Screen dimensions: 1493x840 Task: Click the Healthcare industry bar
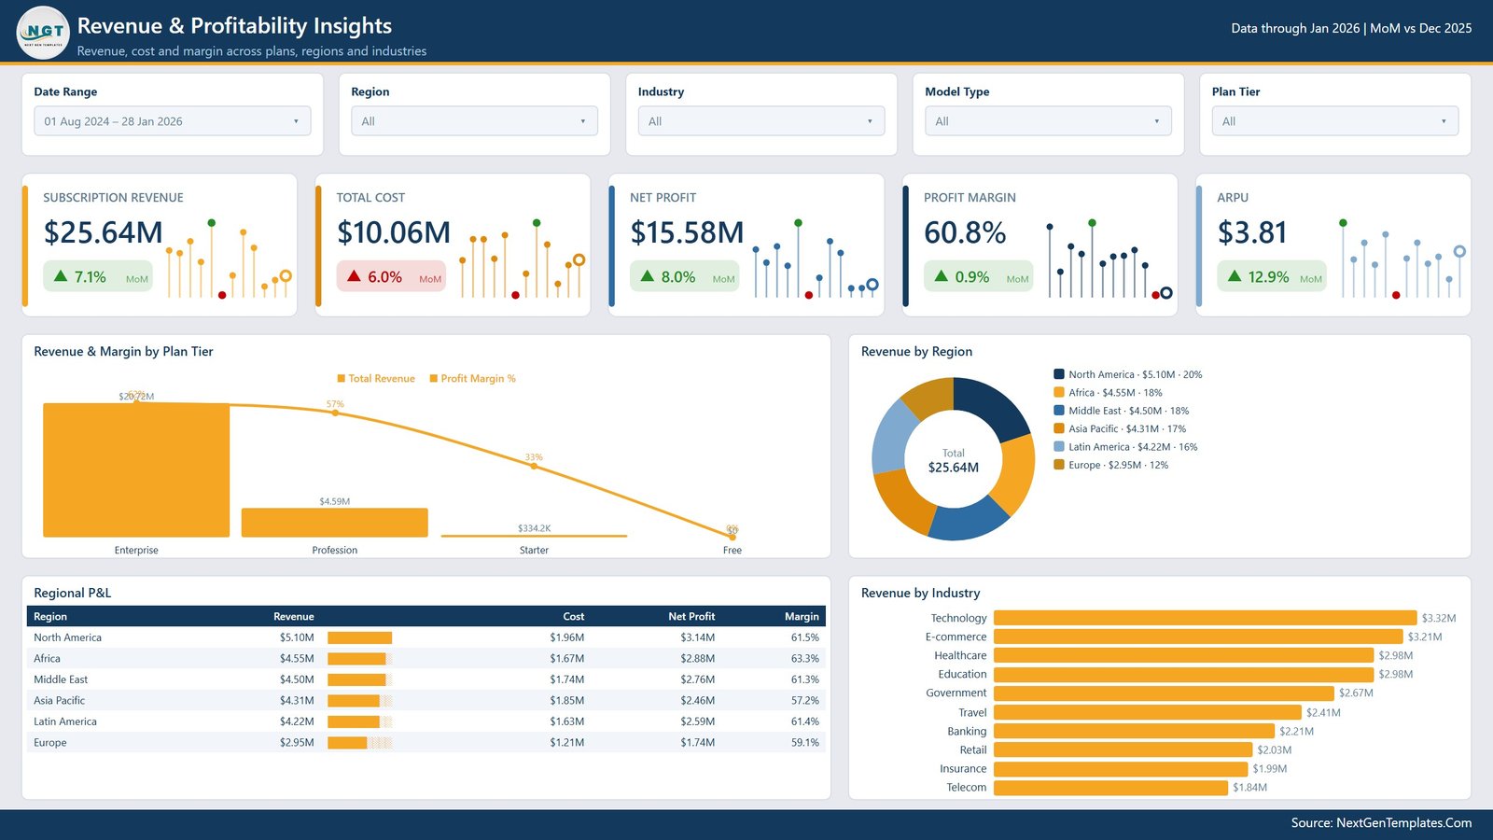pyautogui.click(x=1183, y=655)
